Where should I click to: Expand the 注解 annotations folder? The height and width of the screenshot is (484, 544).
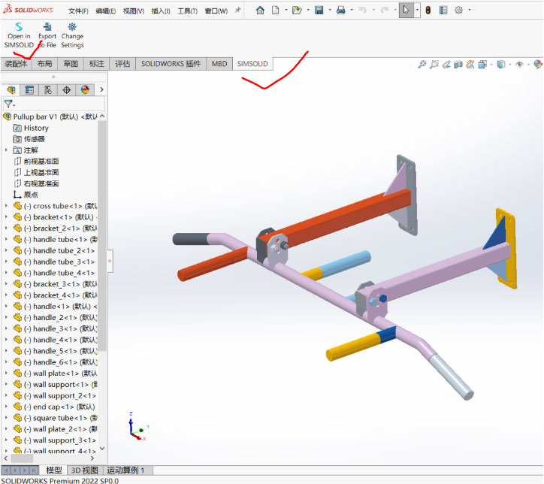pyautogui.click(x=7, y=150)
